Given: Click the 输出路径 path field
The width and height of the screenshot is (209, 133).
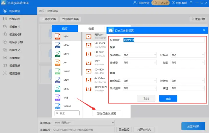Looking at the screenshot, I should (84, 130).
